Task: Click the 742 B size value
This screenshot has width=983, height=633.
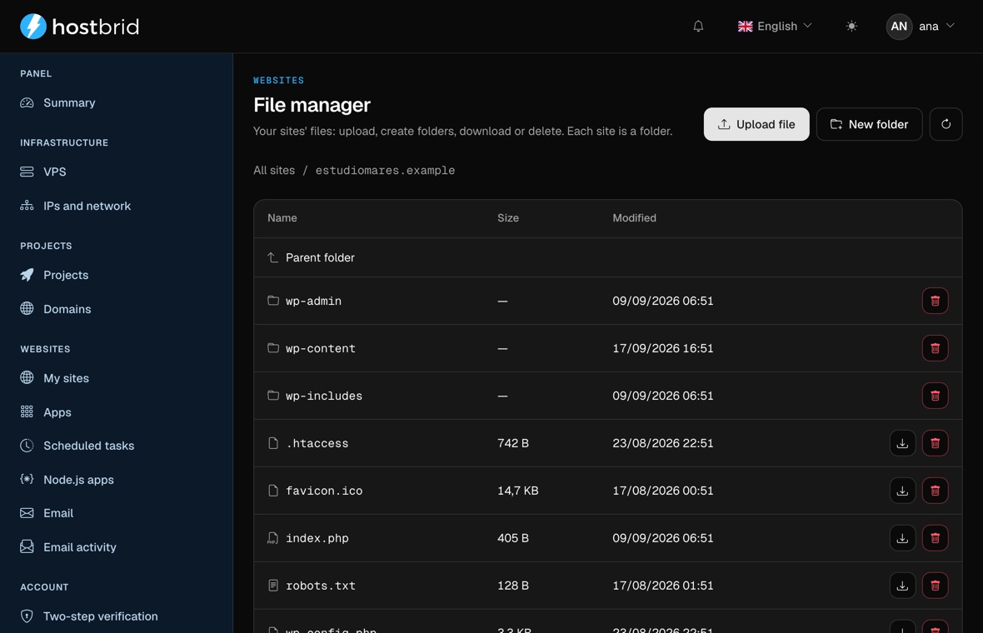Action: coord(513,443)
